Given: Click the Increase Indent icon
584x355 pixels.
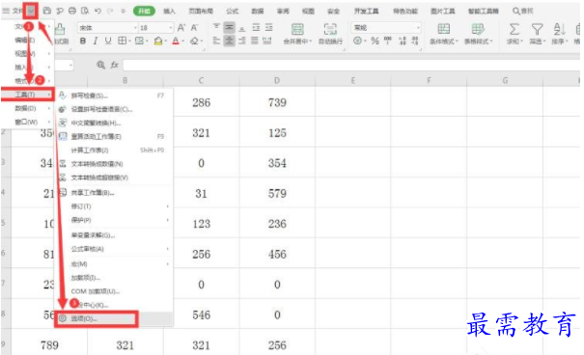Looking at the screenshot, I should pos(269,27).
